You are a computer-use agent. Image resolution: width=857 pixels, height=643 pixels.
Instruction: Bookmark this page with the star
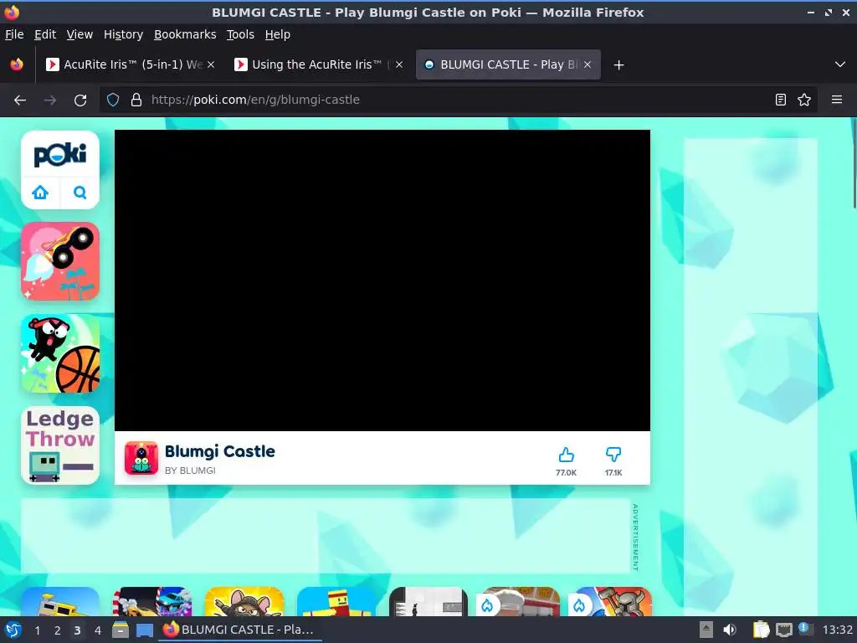[804, 100]
